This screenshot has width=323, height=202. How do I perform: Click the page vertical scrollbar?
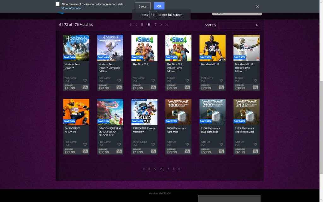pyautogui.click(x=321, y=127)
